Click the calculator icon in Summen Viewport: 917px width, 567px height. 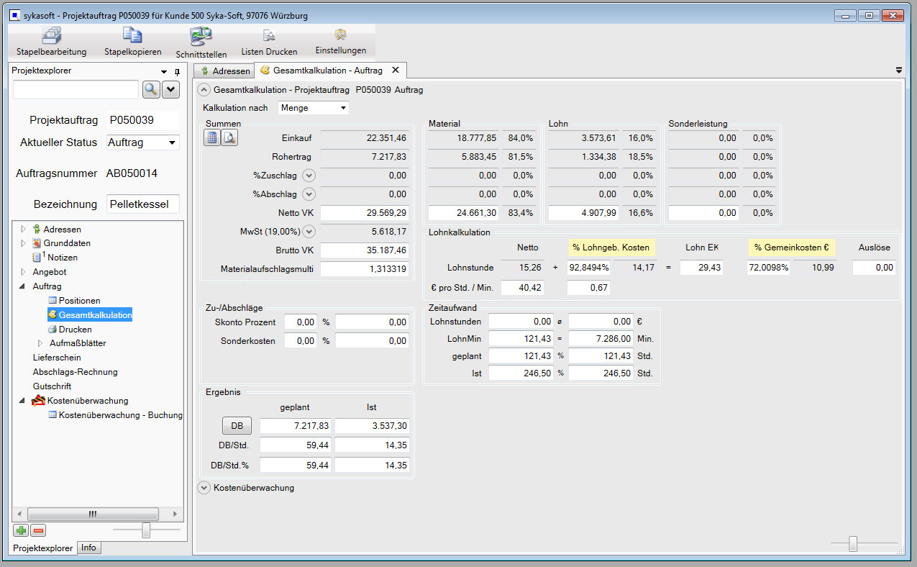tap(212, 138)
